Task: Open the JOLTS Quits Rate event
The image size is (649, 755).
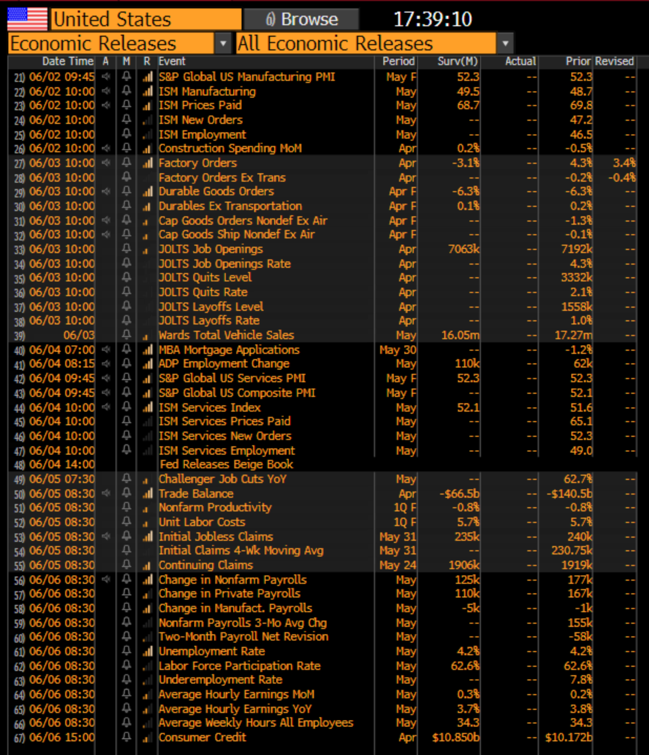Action: [x=203, y=292]
